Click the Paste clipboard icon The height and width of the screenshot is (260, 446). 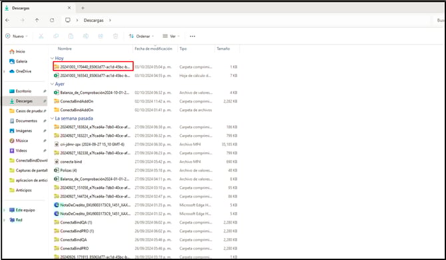tap(71, 36)
